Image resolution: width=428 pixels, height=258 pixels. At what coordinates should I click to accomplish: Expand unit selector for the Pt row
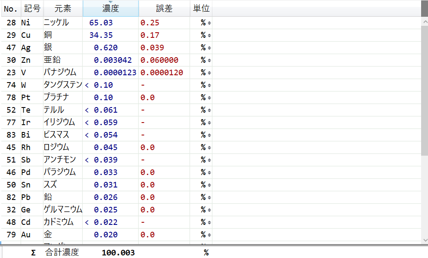[209, 98]
